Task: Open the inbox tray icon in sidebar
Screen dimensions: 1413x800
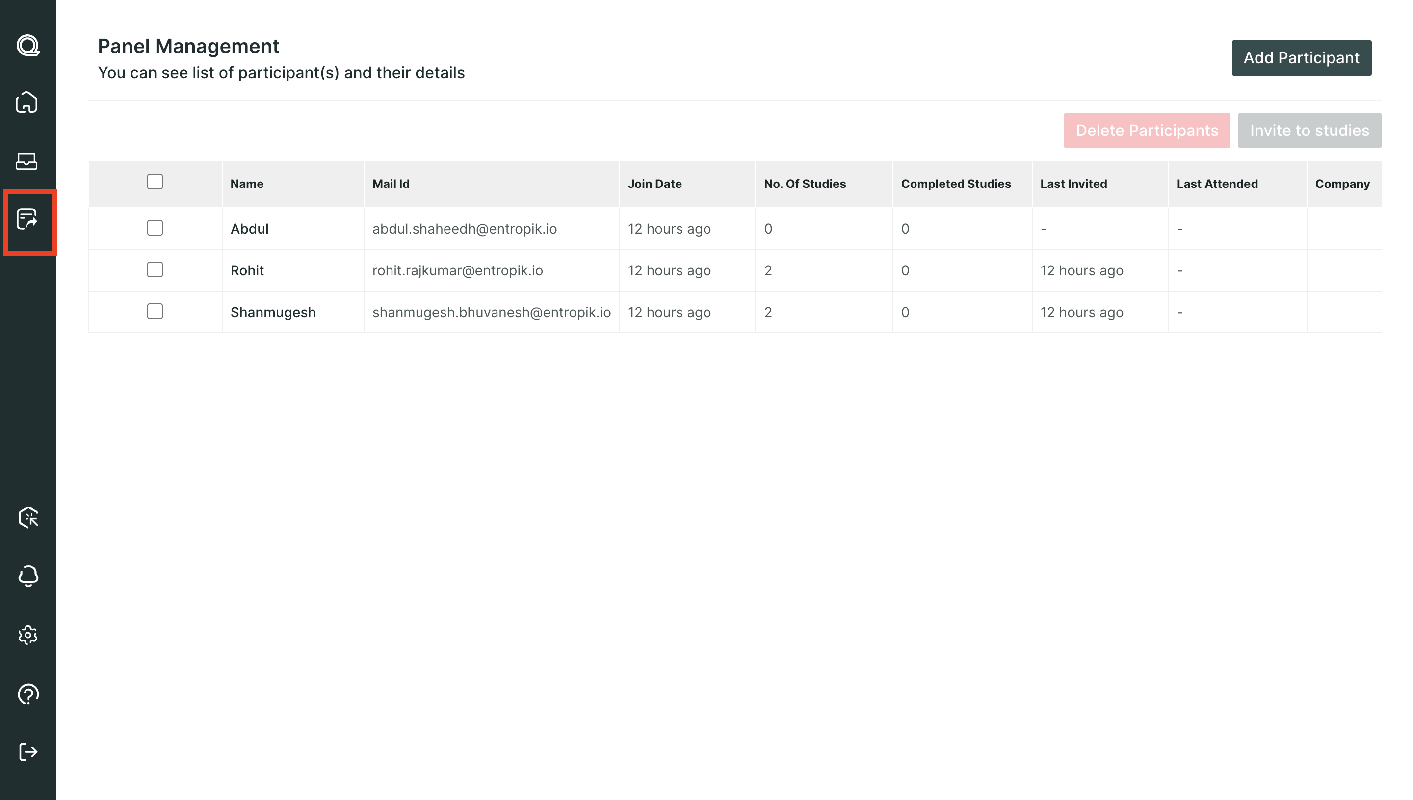Action: pyautogui.click(x=26, y=161)
